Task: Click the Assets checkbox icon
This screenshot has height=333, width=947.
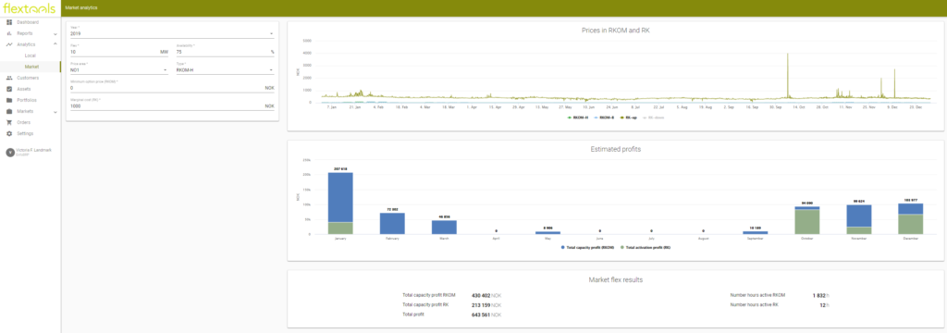Action: pos(9,89)
